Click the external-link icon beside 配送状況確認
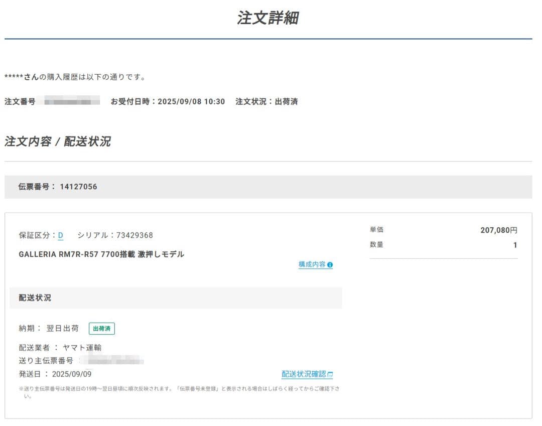 [330, 374]
